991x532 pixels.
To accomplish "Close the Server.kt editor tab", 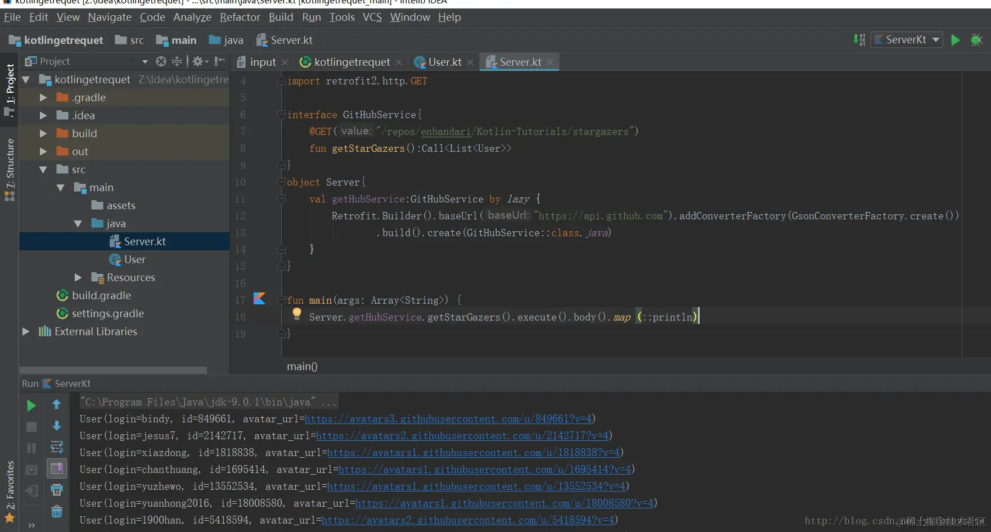I will tap(550, 62).
